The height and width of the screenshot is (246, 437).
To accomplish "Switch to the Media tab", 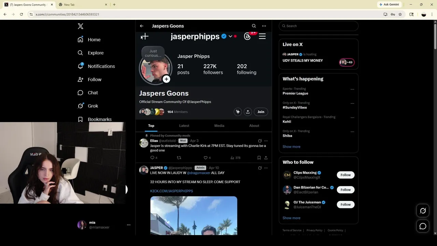I will click(219, 126).
